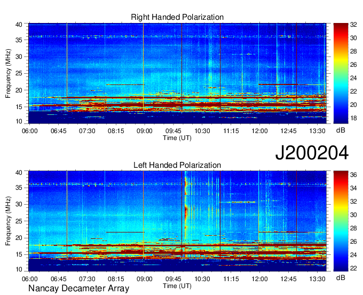This screenshot has width=363, height=295.
Task: Click the '20' frequency tick on lower plot
Action: (19, 238)
